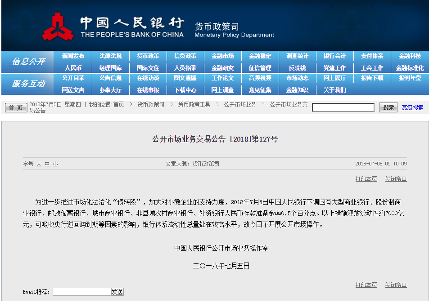
Task: Click the Email推荐 input field
Action: coord(81,292)
